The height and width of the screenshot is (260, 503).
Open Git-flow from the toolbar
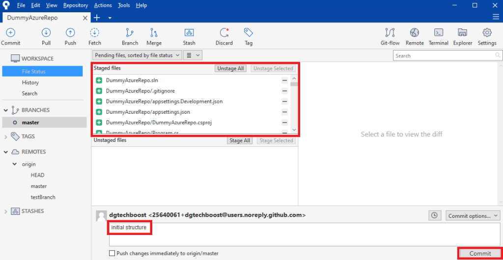click(x=390, y=33)
